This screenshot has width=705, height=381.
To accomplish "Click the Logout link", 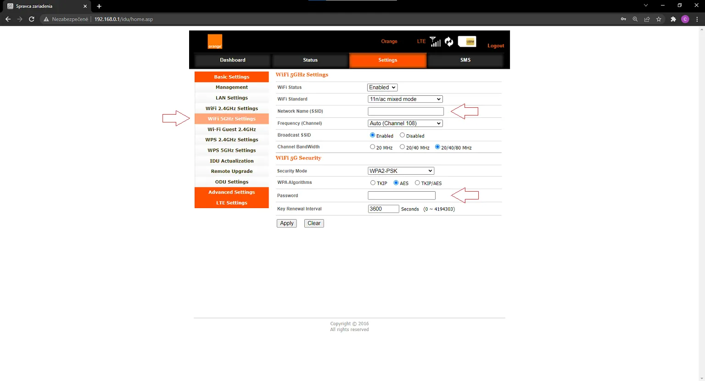I will pyautogui.click(x=496, y=46).
